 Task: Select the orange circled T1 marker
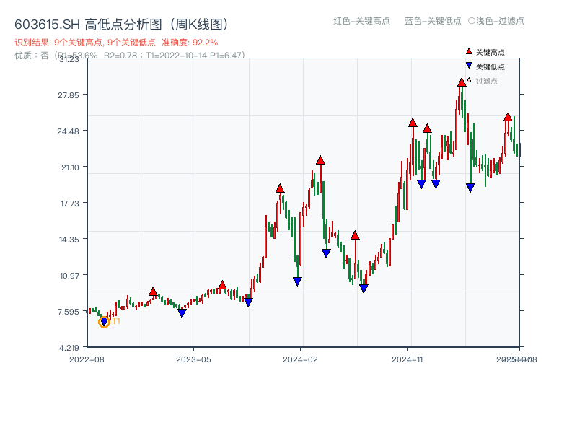pos(103,323)
